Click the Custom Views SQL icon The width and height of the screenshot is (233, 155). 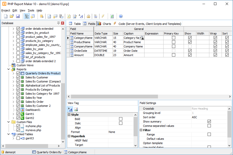(x=13, y=65)
